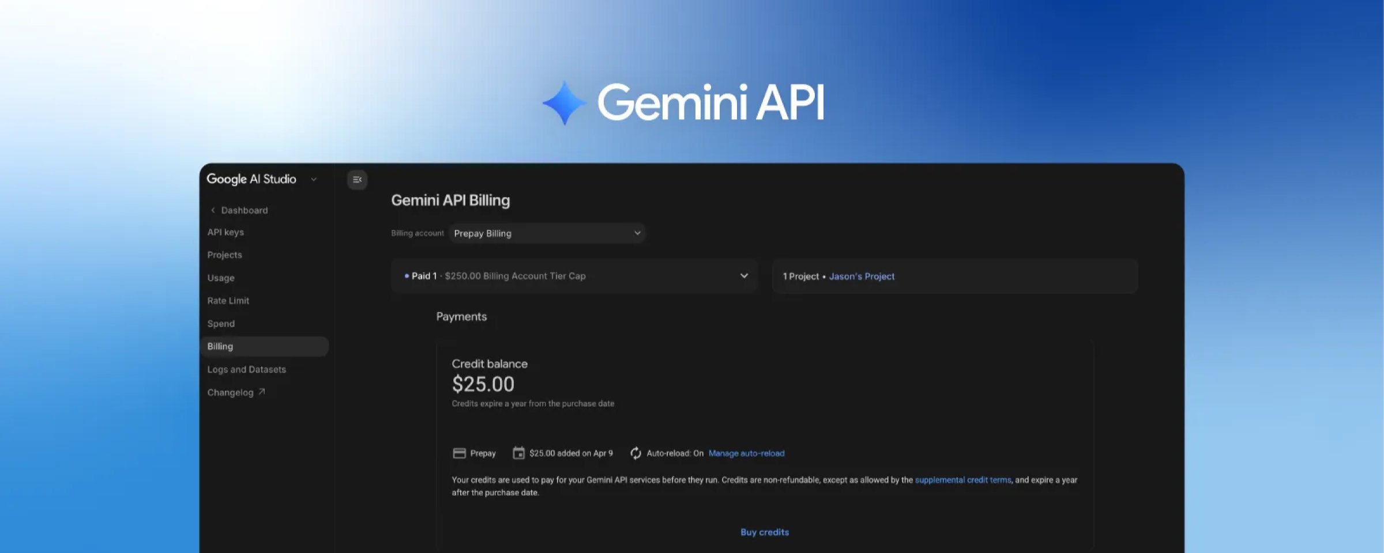Viewport: 1384px width, 553px height.
Task: Open the supplemental credit terms link
Action: [x=963, y=479]
